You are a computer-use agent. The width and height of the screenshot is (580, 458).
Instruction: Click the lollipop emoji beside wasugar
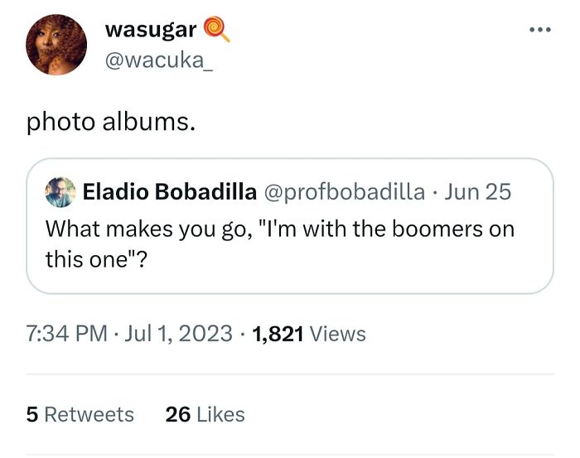pos(215,30)
